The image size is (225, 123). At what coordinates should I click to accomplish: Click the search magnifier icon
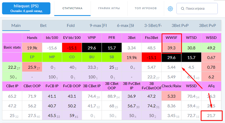183,9
